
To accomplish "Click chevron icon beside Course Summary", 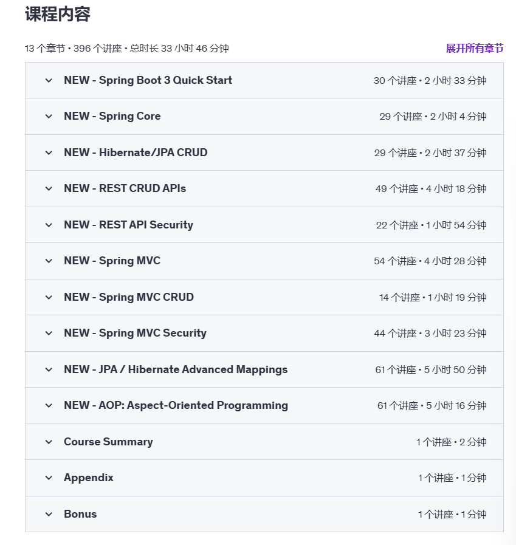I will (x=49, y=442).
